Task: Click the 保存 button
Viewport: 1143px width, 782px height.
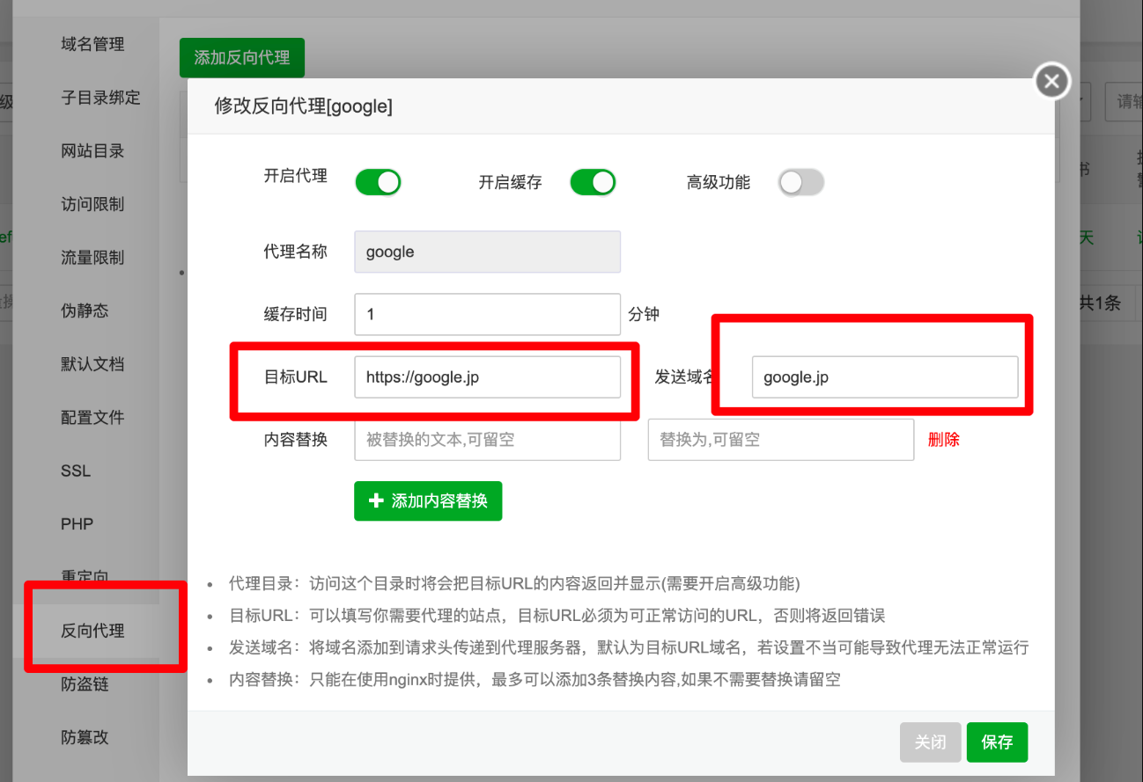Action: [997, 742]
